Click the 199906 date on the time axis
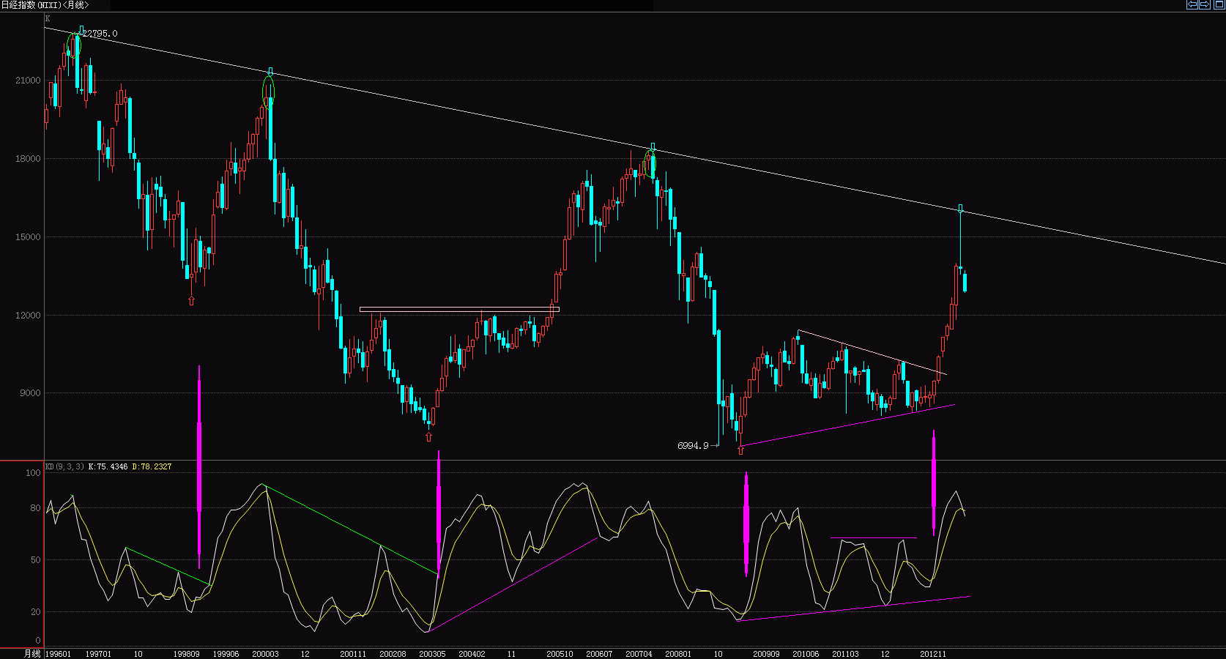1226x659 pixels. (x=226, y=654)
